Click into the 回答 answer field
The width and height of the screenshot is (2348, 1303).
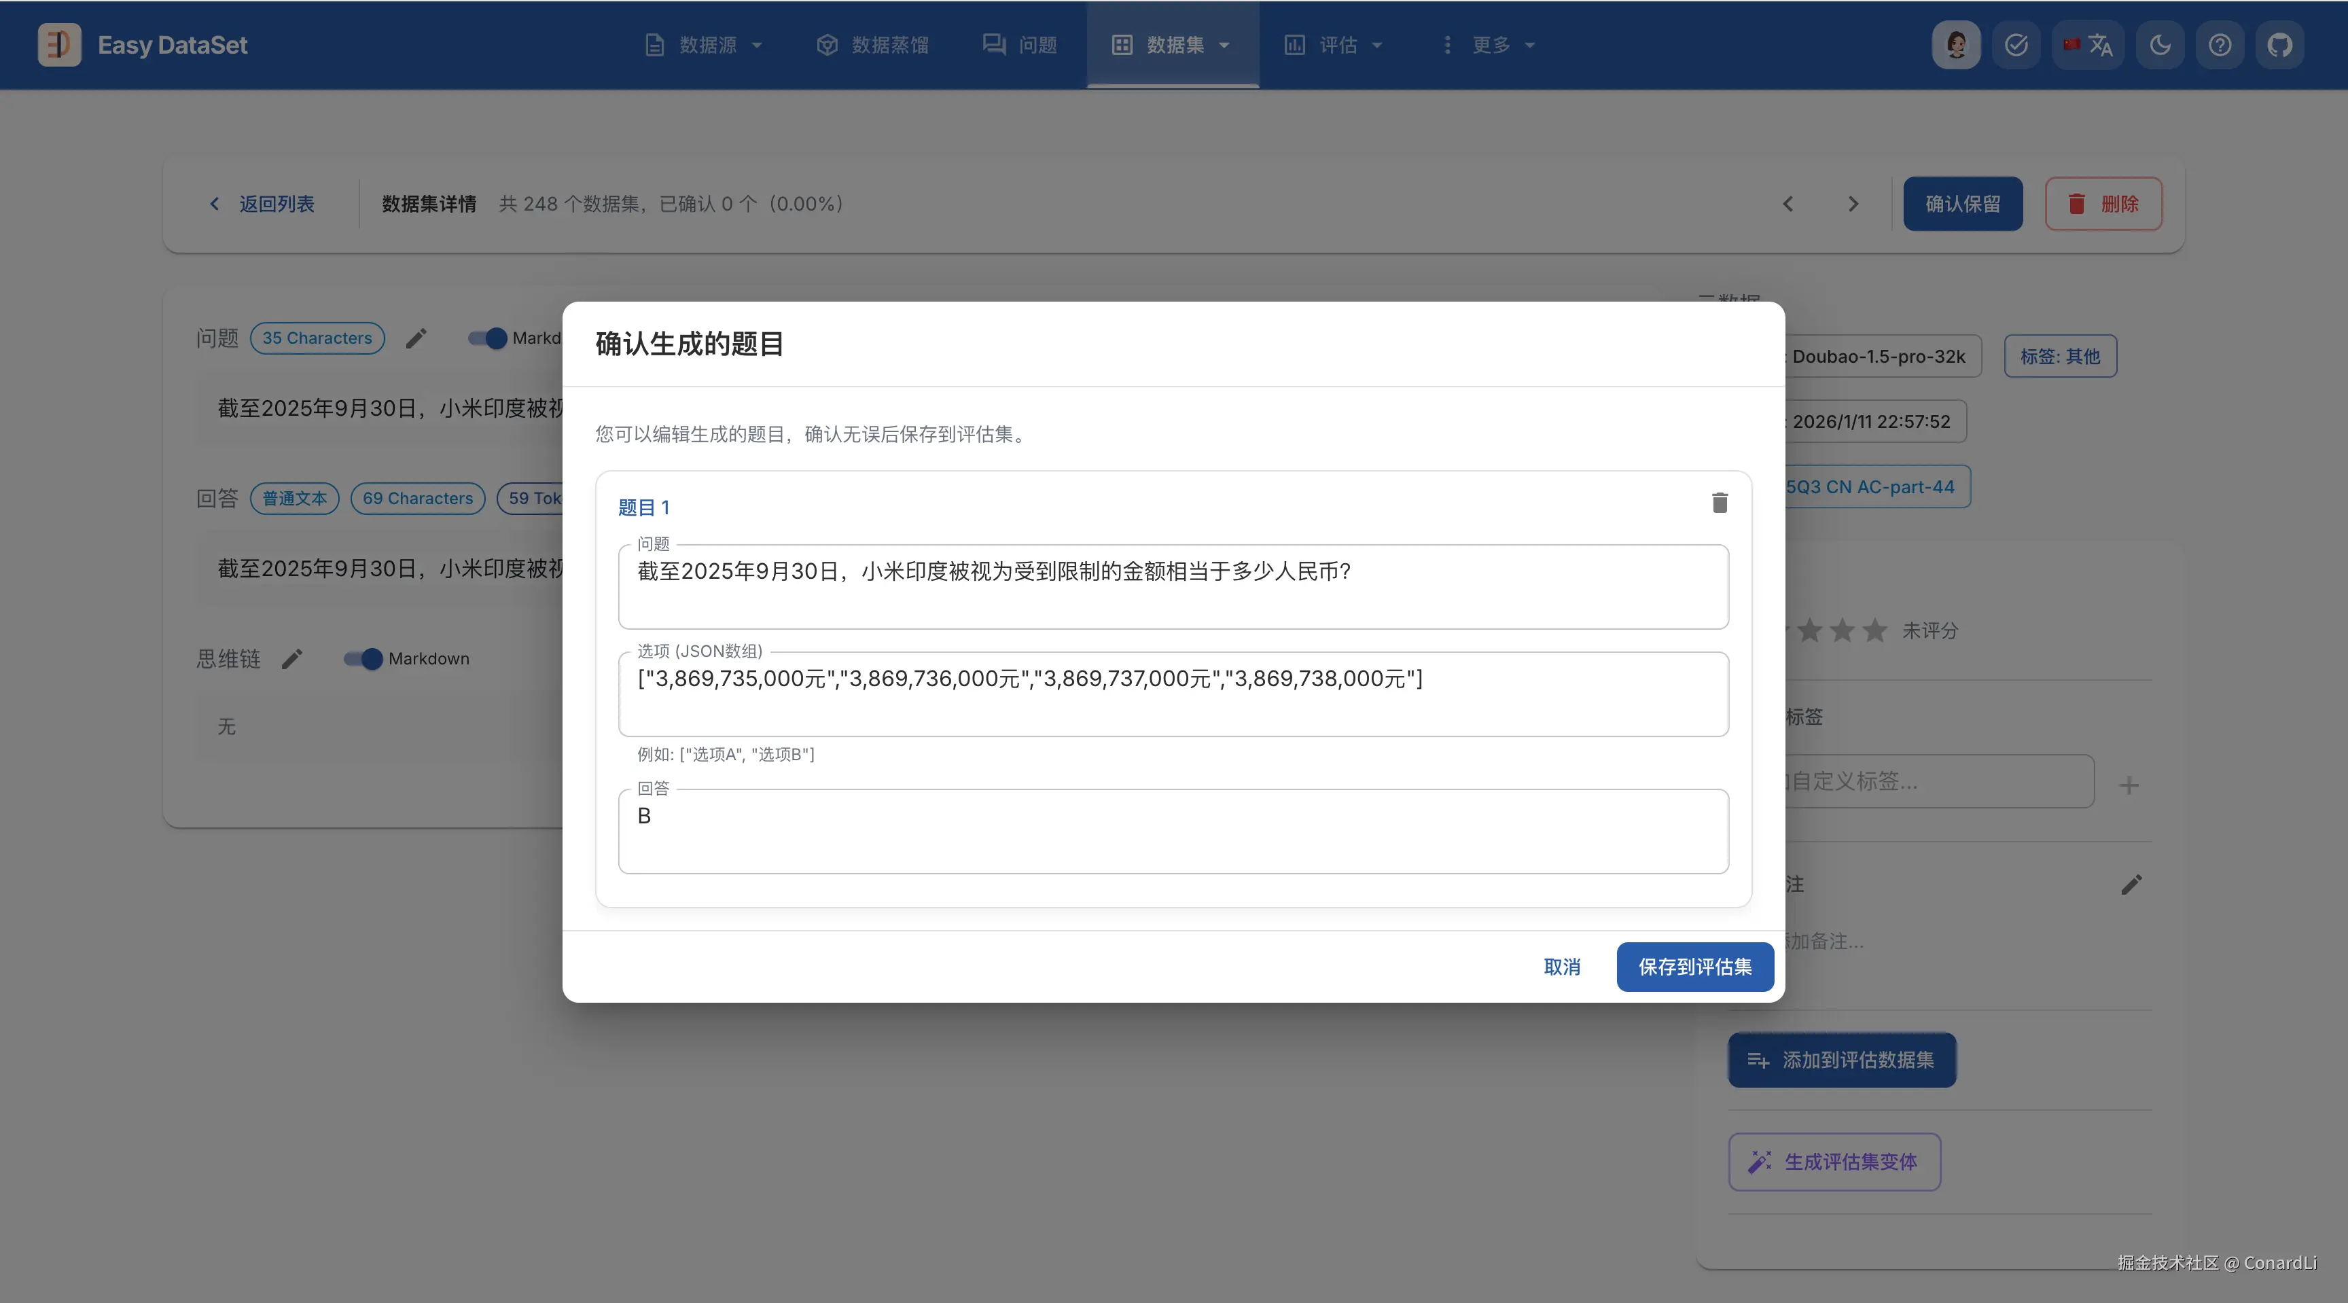coord(1172,832)
